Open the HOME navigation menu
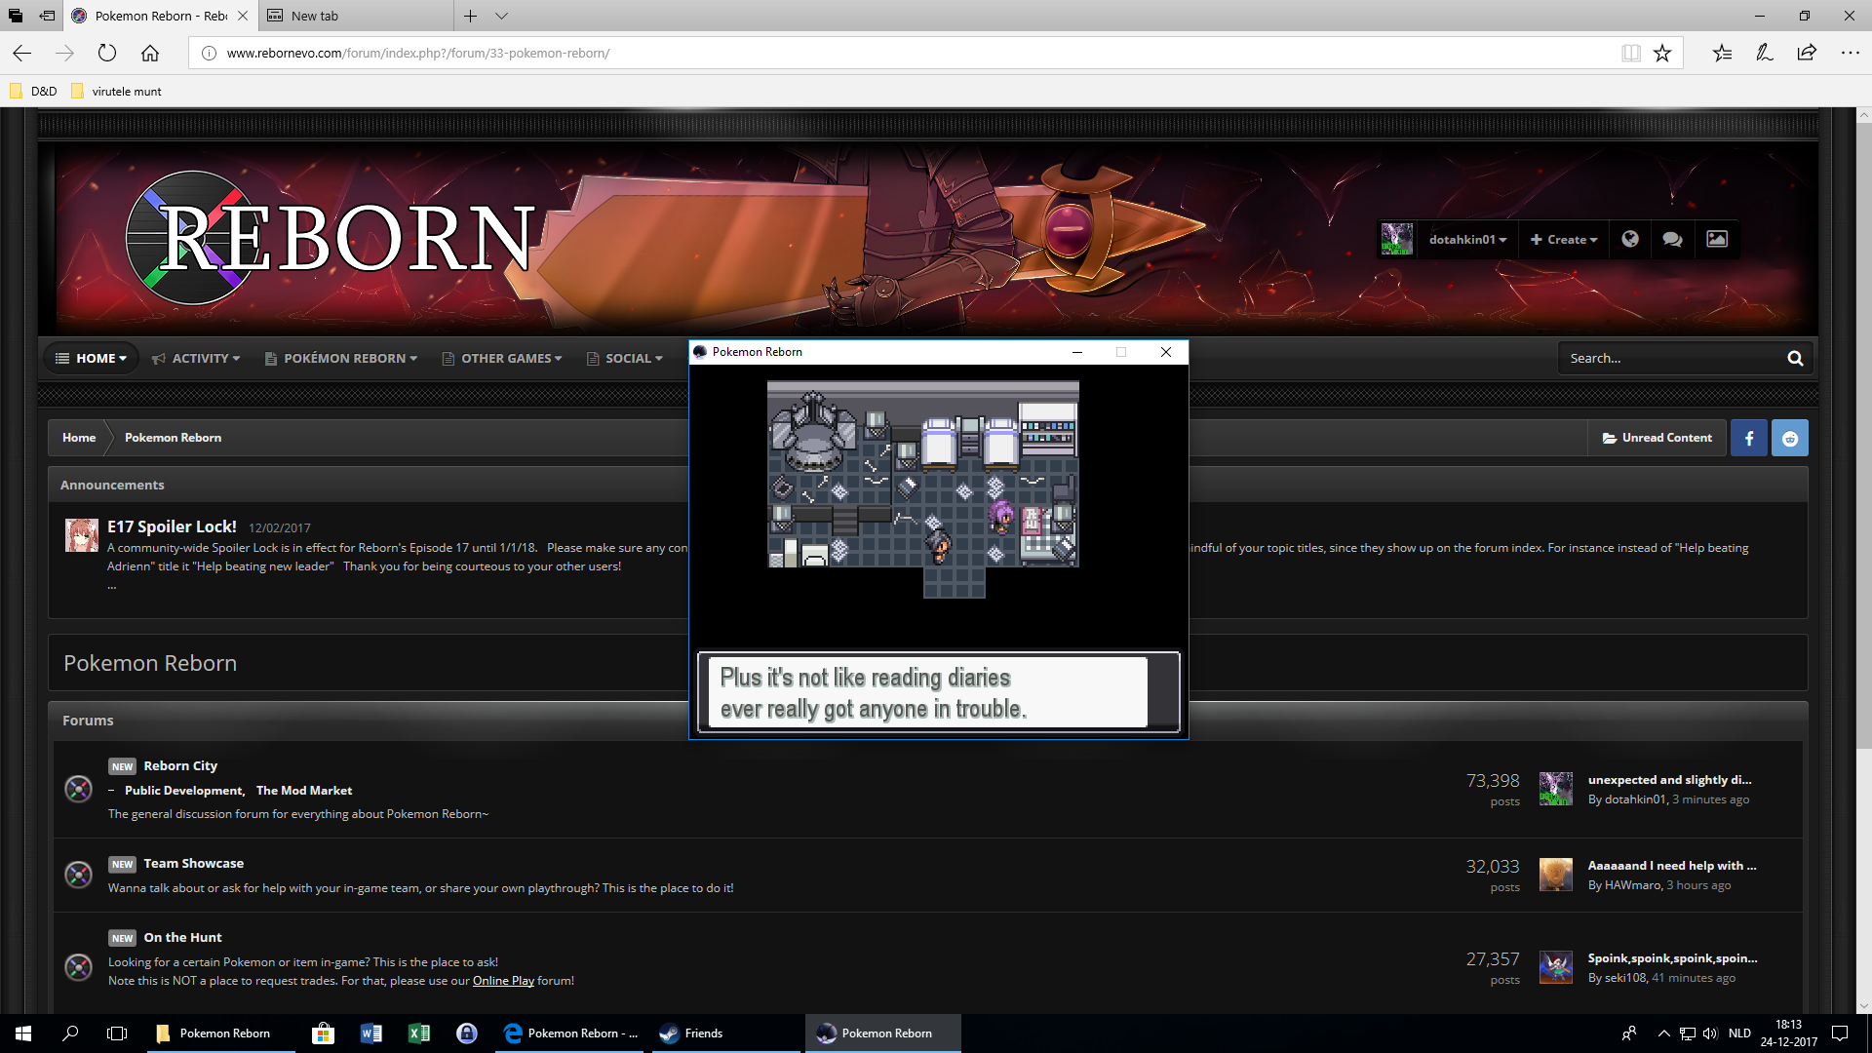Image resolution: width=1872 pixels, height=1053 pixels. [91, 358]
